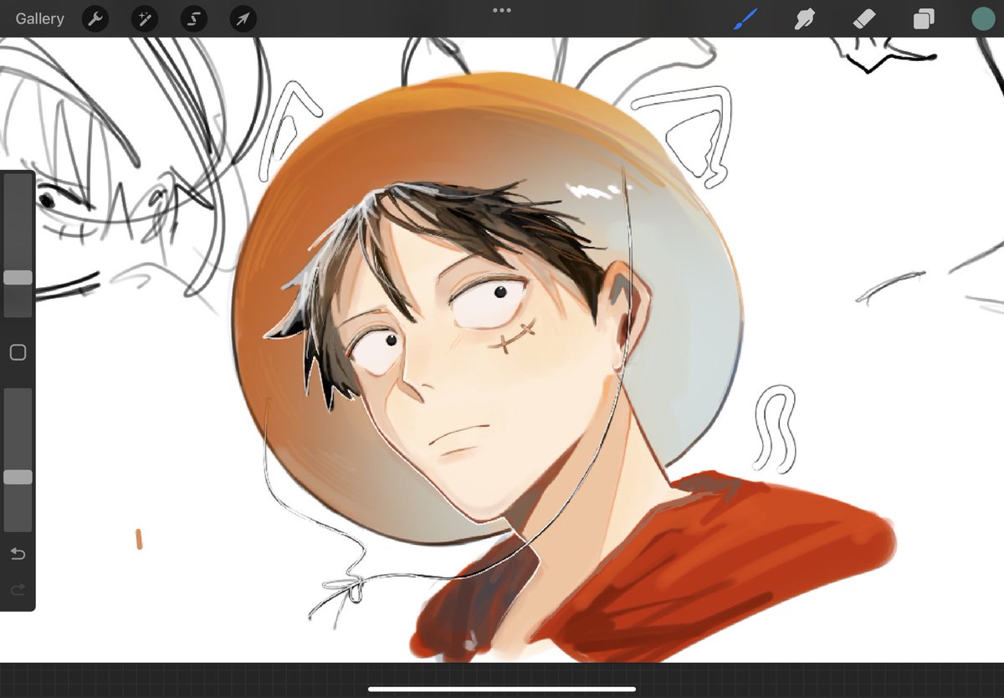This screenshot has height=698, width=1004.
Task: Open the Actions wrench menu
Action: tap(95, 18)
